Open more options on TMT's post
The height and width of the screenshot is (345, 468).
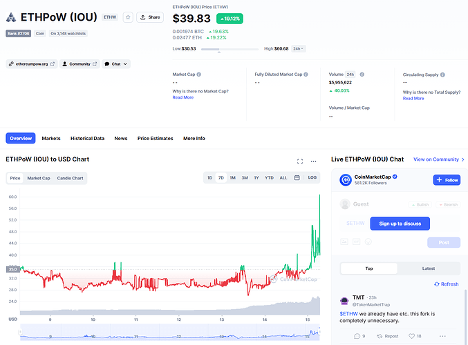pos(442,336)
